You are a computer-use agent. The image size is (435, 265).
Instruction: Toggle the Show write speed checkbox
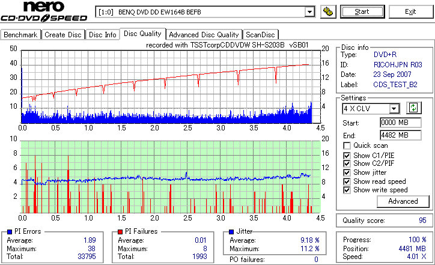tap(347, 190)
